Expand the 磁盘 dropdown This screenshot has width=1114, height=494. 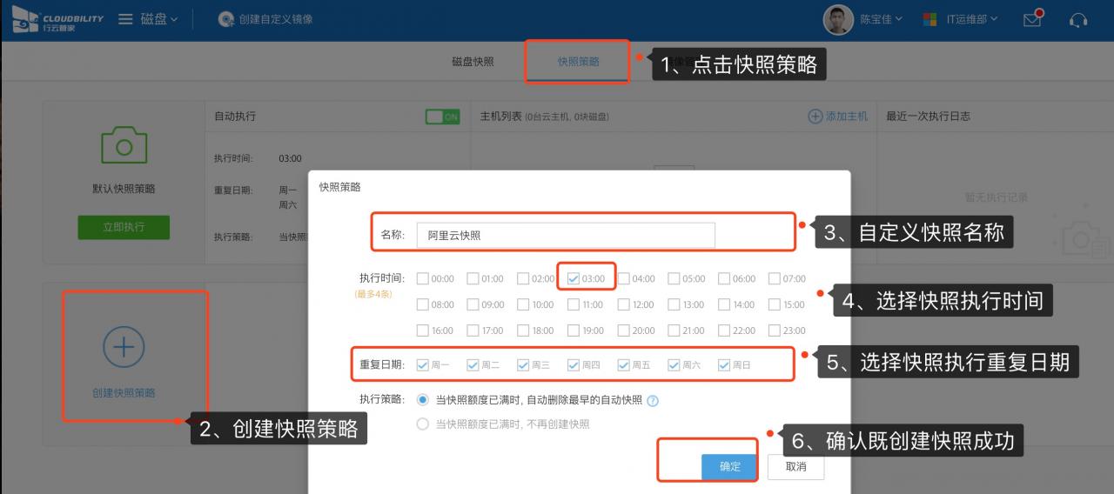click(x=159, y=19)
